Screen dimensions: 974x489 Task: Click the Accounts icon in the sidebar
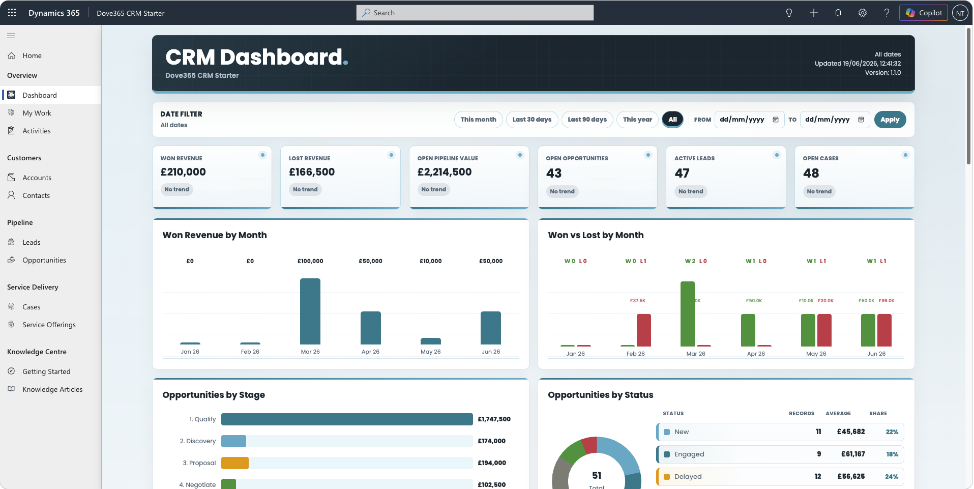click(11, 178)
